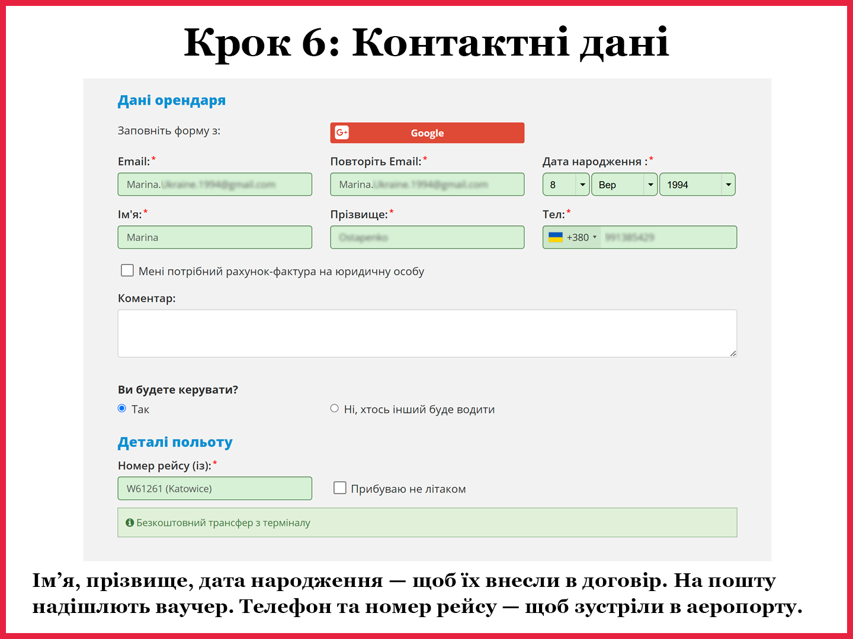Click inside the Коментар text area
Image resolution: width=853 pixels, height=639 pixels.
click(426, 333)
